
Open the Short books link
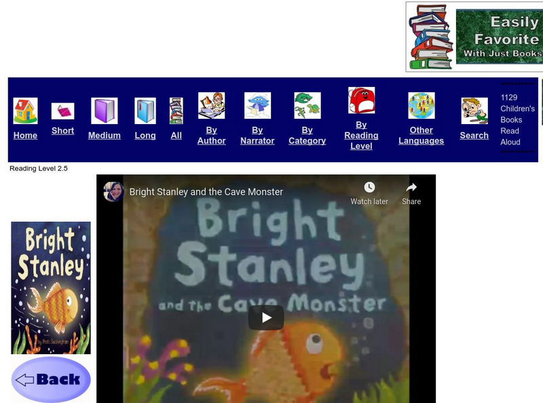tap(62, 130)
